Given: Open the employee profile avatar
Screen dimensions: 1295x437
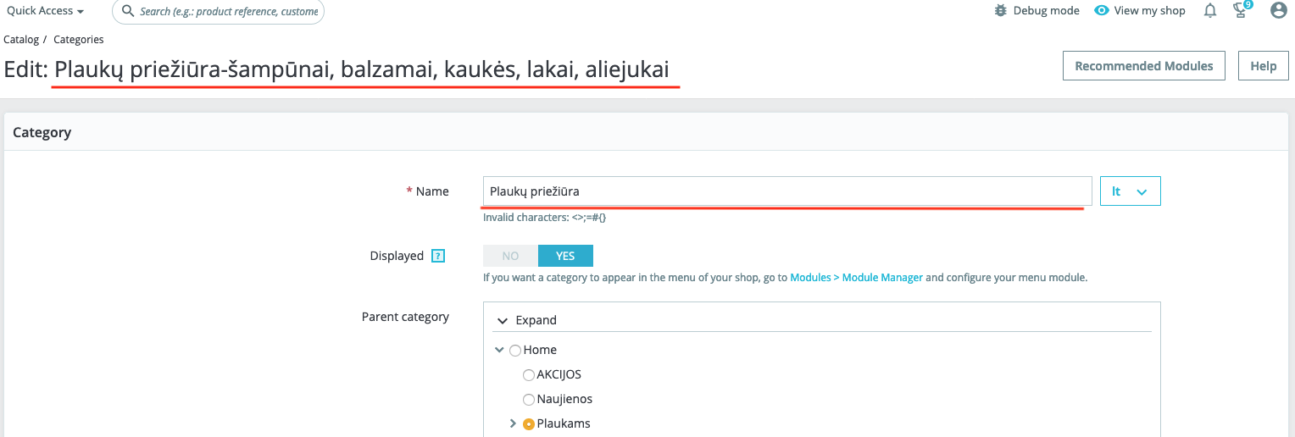Looking at the screenshot, I should tap(1279, 11).
